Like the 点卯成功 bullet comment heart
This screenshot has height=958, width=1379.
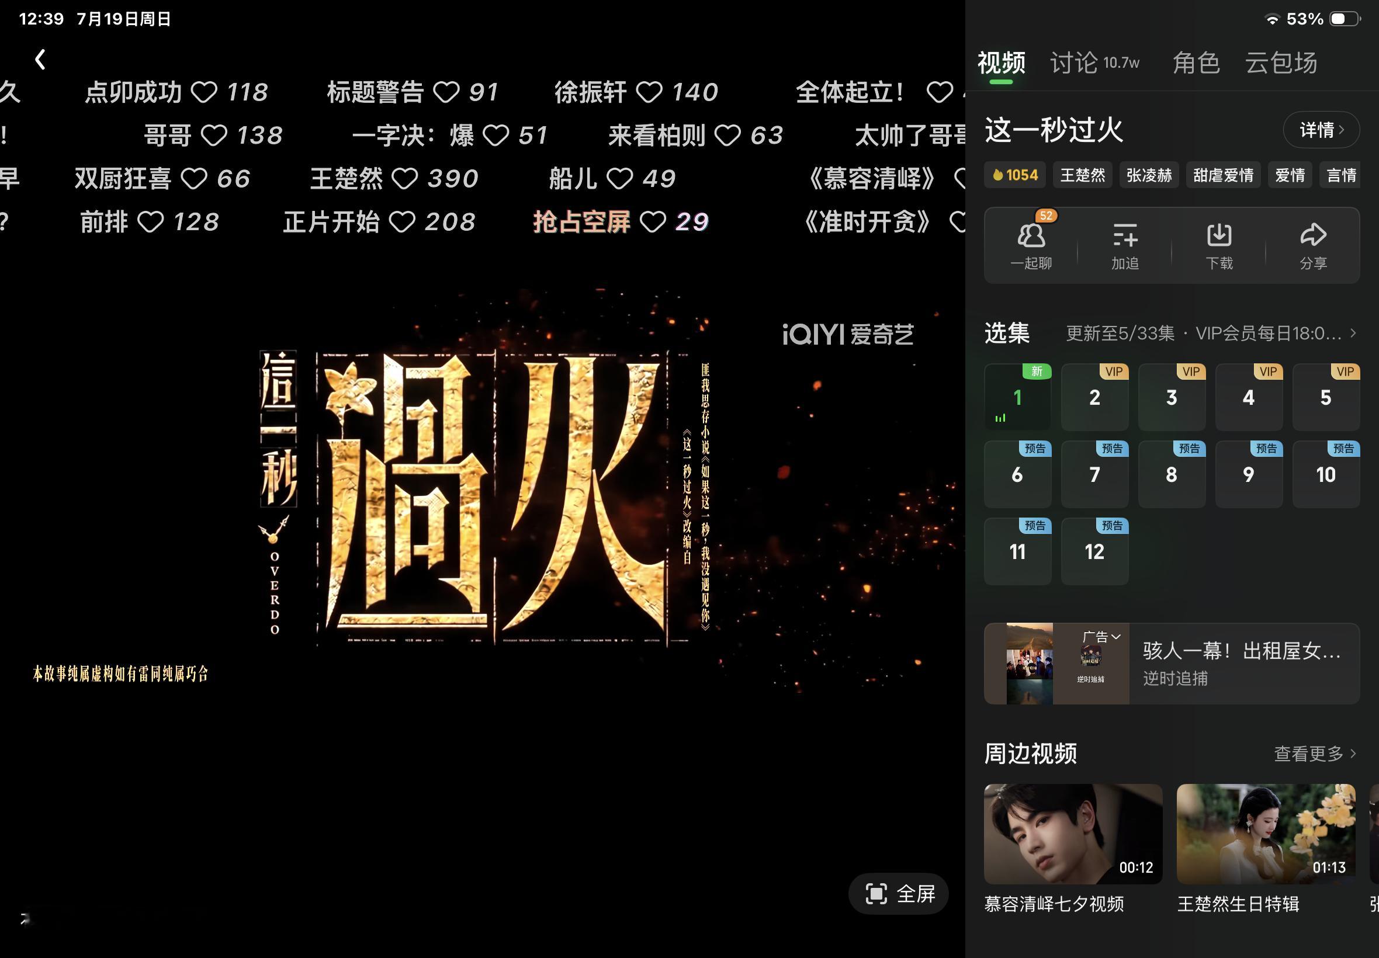pos(204,92)
